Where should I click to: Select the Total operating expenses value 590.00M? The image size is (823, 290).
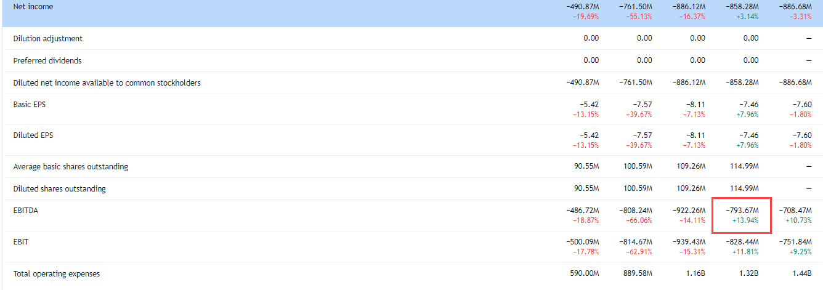pyautogui.click(x=583, y=274)
